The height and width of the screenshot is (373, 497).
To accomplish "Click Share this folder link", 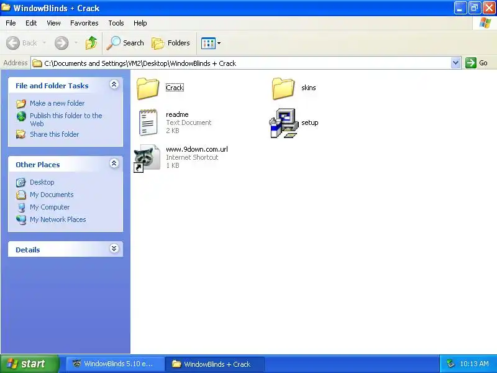I will (54, 134).
